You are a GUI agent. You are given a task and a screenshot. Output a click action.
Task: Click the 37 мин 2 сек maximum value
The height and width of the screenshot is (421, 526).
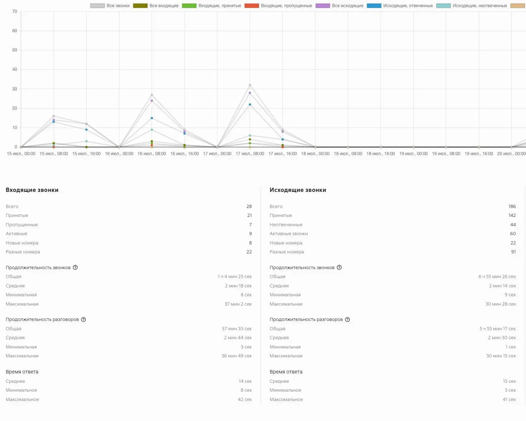click(238, 304)
